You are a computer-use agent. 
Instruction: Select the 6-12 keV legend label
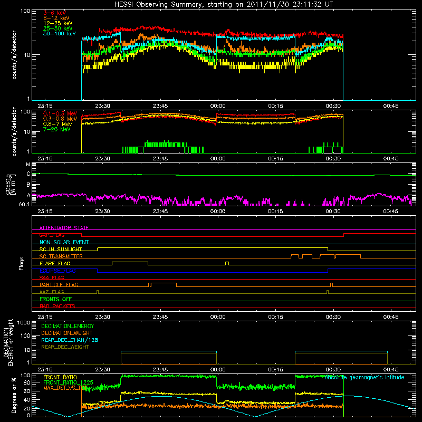(x=56, y=18)
